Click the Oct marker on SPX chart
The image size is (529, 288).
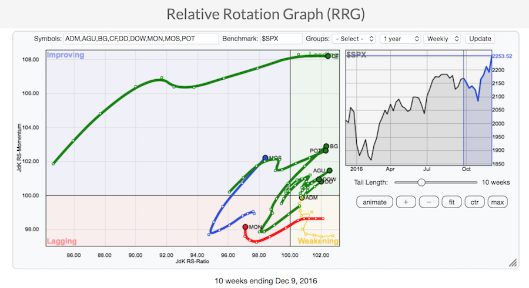466,169
